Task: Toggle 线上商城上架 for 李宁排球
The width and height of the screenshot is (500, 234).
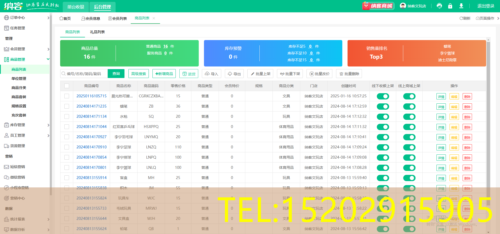Action: (409, 158)
